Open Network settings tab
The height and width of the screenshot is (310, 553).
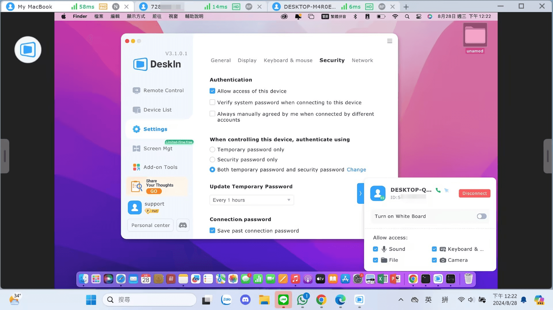click(362, 60)
